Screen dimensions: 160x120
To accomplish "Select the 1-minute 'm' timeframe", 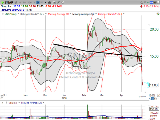I will tap(20, 3).
